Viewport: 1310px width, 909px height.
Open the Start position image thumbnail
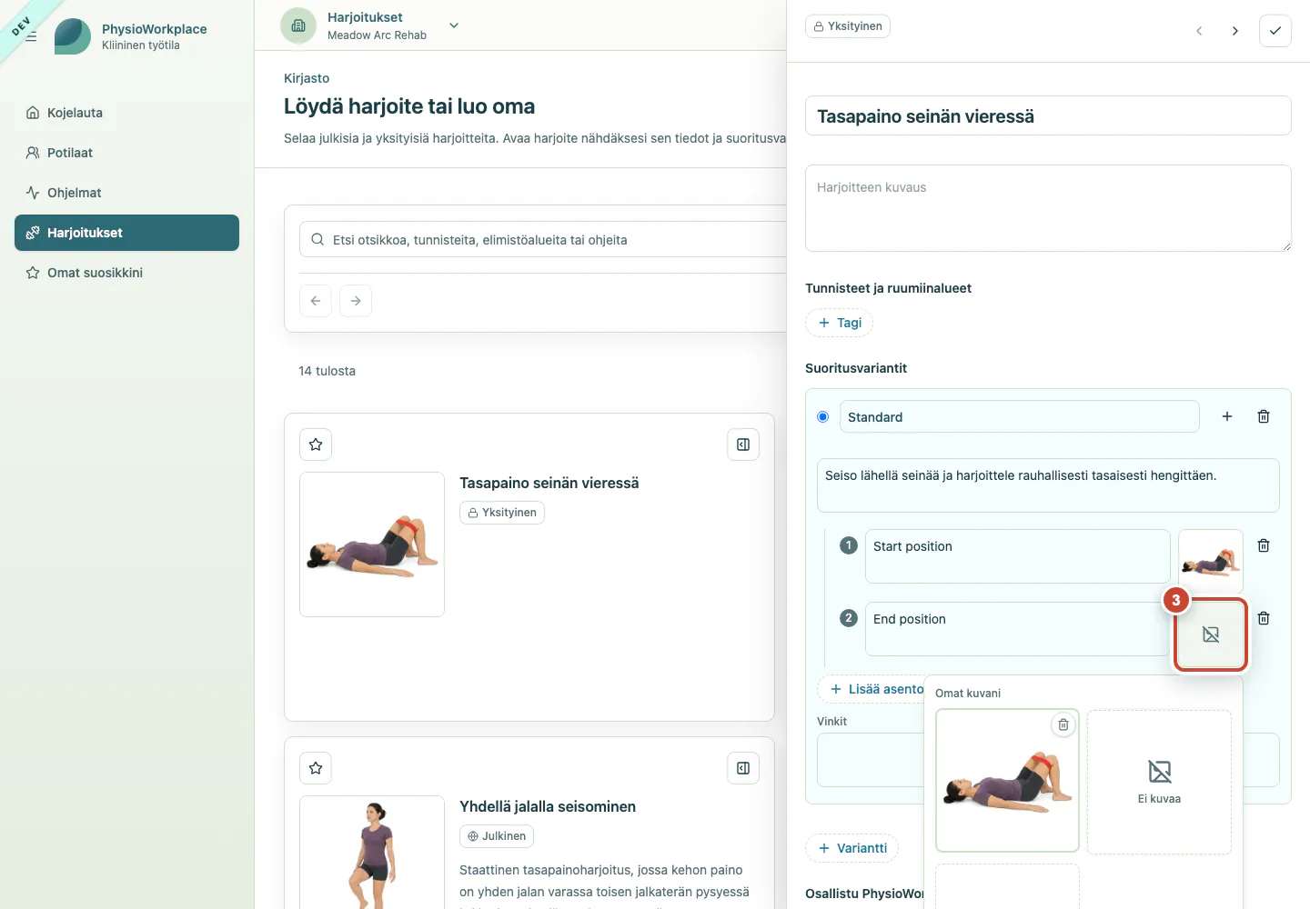click(1211, 562)
